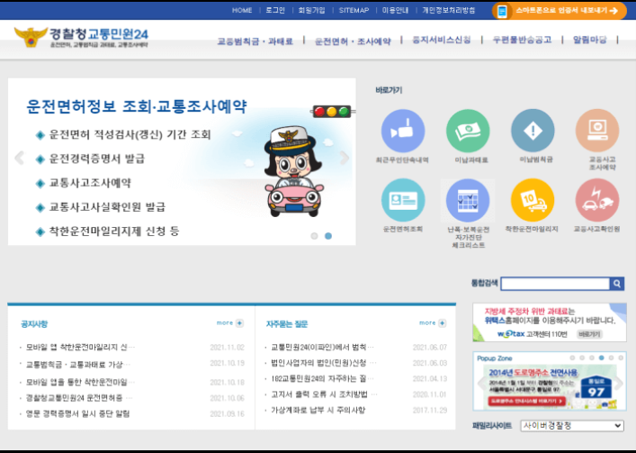Viewport: 636px width, 453px height.
Task: Click the search magnifier button
Action: point(617,284)
